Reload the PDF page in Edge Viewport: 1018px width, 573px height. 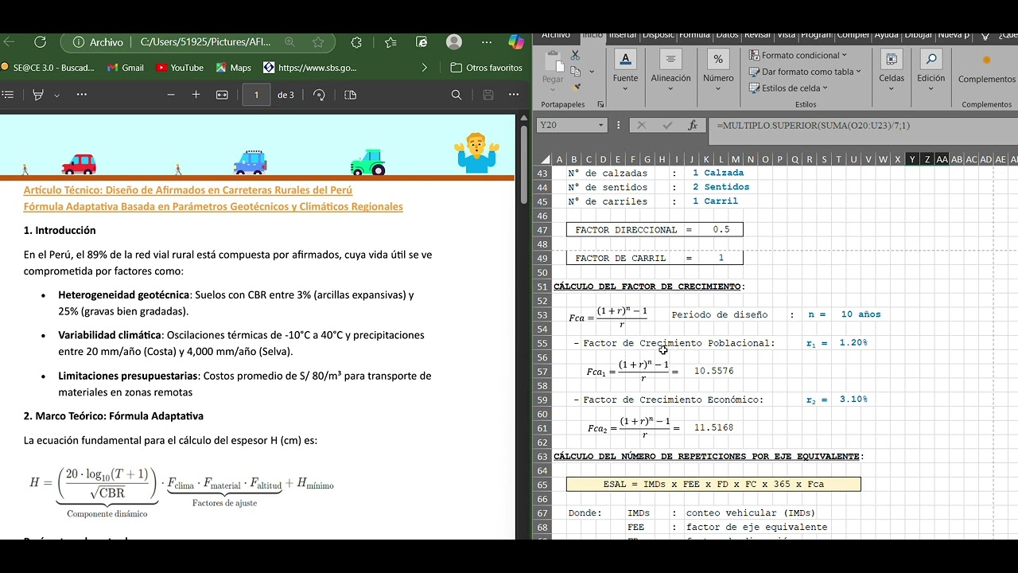[40, 42]
